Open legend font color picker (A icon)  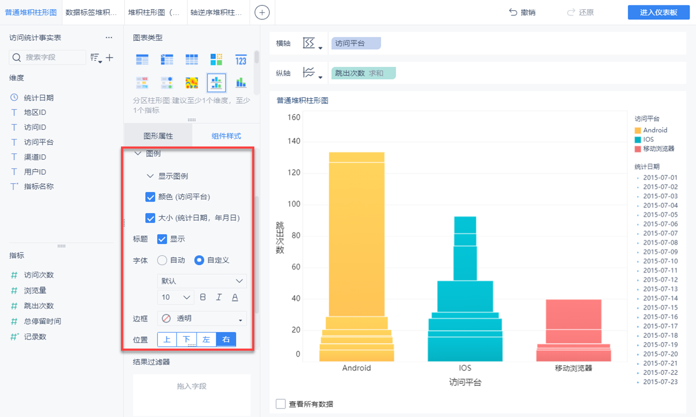(x=235, y=297)
